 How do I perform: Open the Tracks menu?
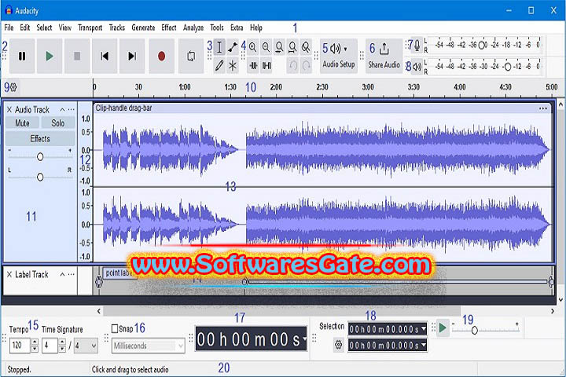117,27
